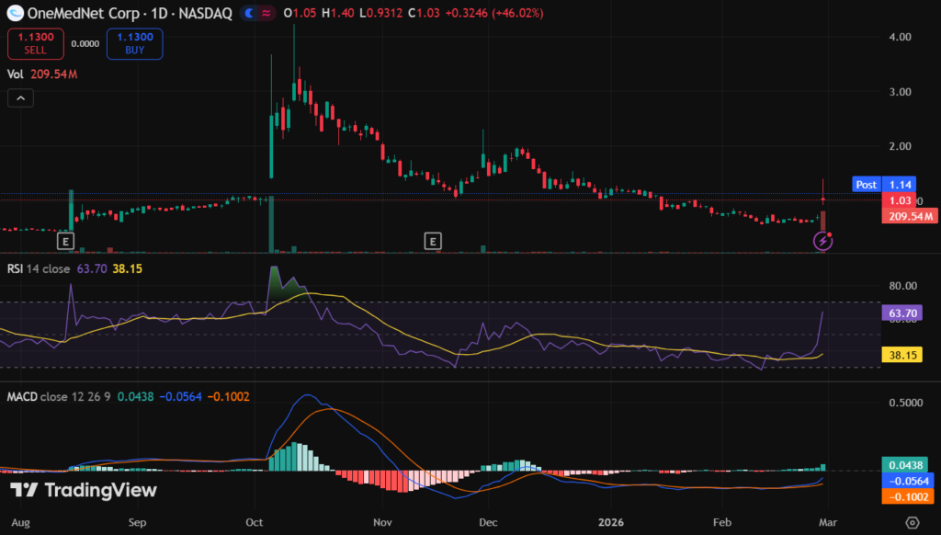
Task: Click the November earnings E marker
Action: [432, 241]
